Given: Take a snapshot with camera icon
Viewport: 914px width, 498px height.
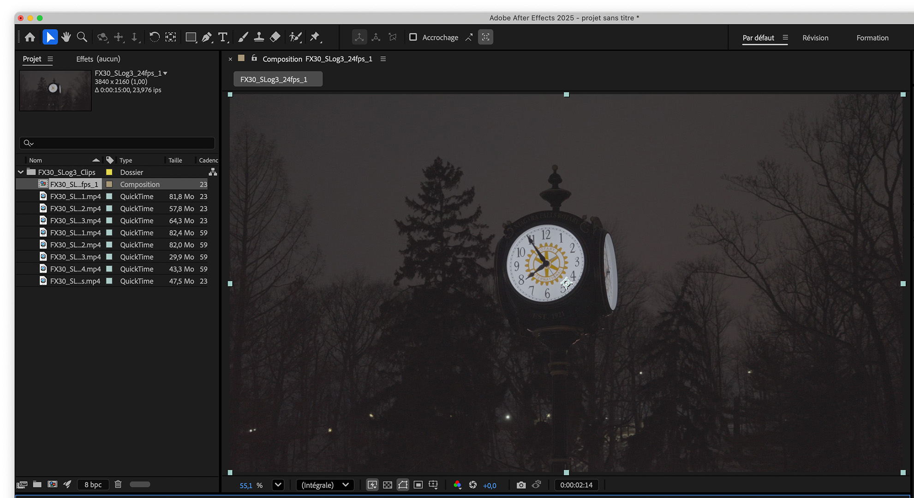Looking at the screenshot, I should pyautogui.click(x=521, y=485).
